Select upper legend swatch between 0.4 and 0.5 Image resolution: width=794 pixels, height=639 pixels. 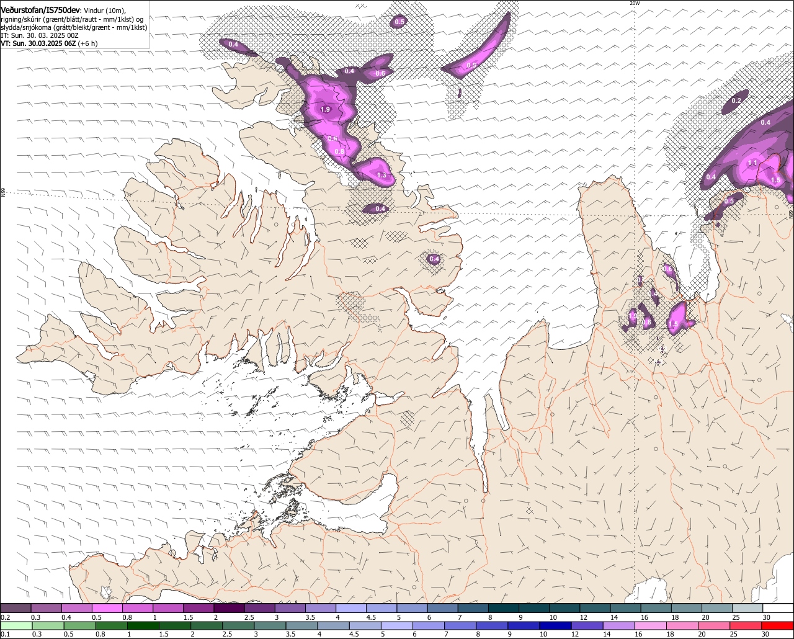[x=77, y=608]
